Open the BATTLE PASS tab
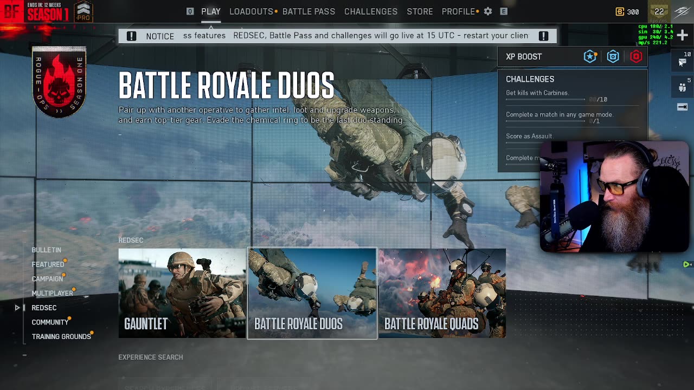 tap(309, 11)
